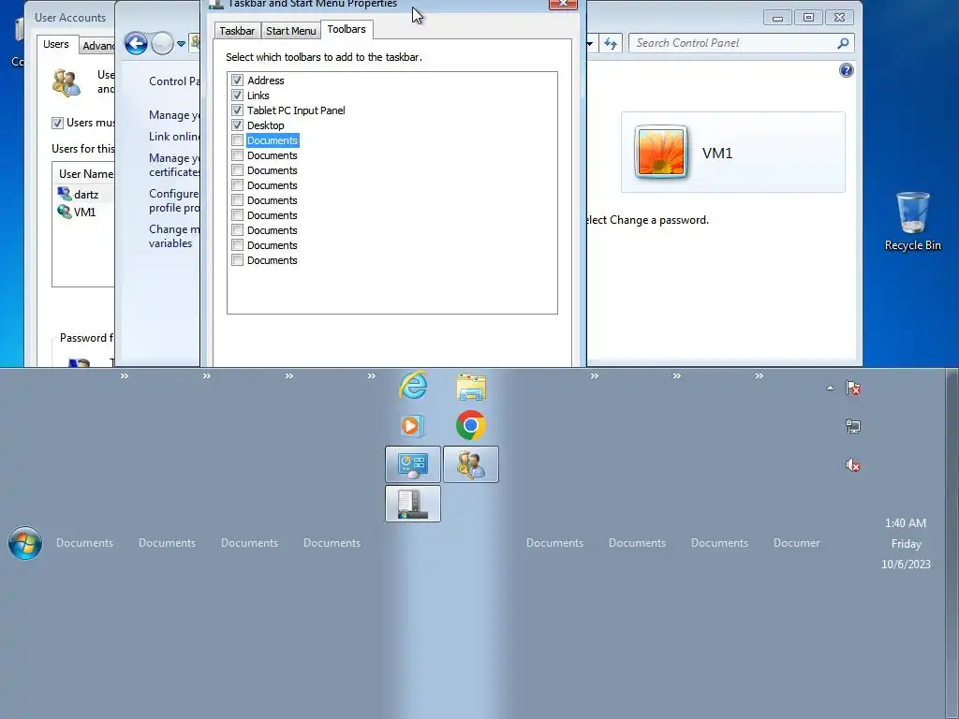959x719 pixels.
Task: Click Configure profile properties link
Action: tap(173, 200)
